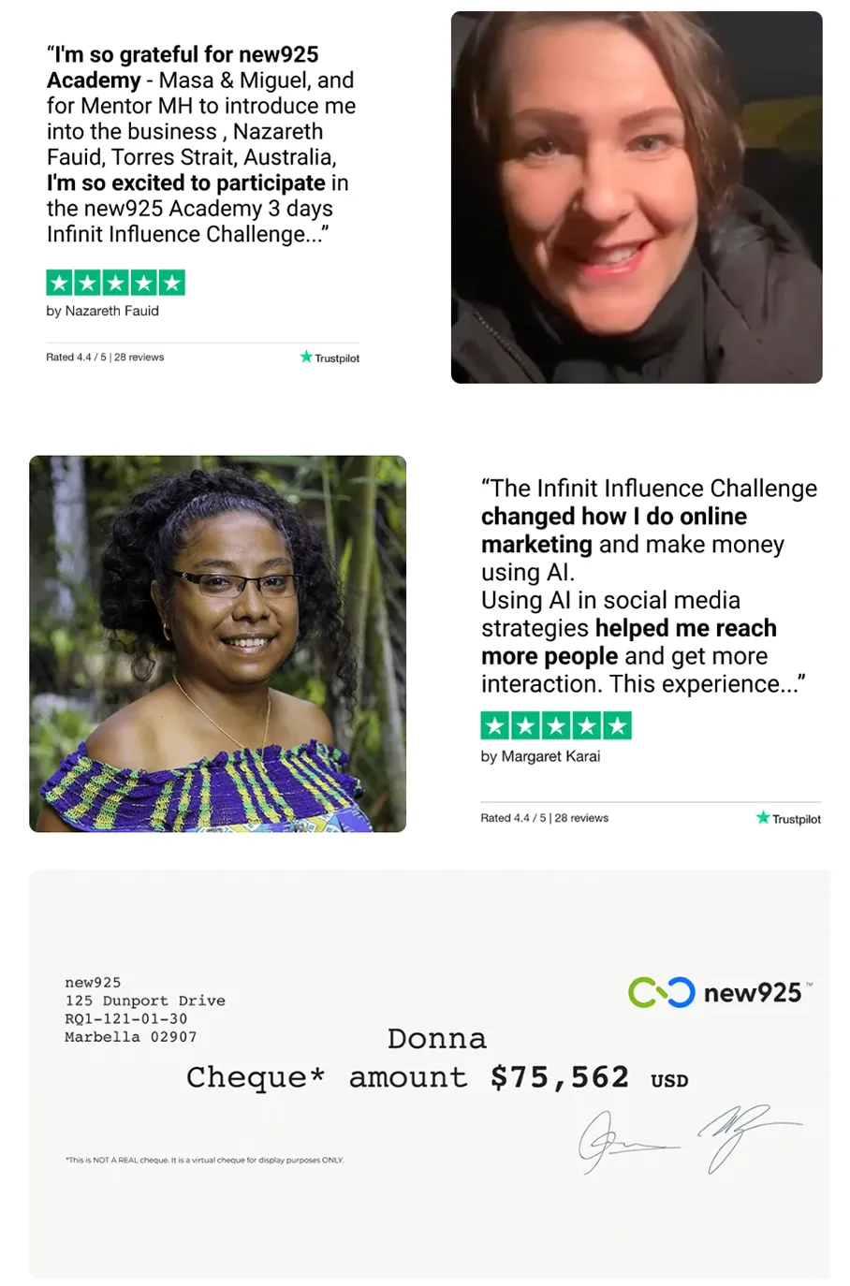Click the 'by Margaret Karai' author name

[x=541, y=756]
